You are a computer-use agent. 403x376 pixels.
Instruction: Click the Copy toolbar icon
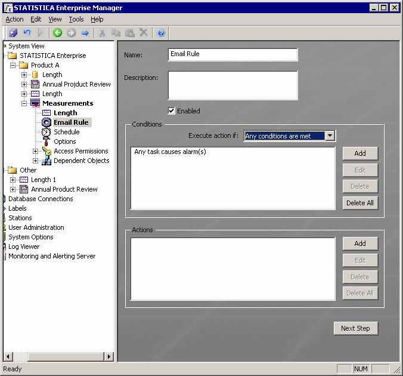pos(116,33)
